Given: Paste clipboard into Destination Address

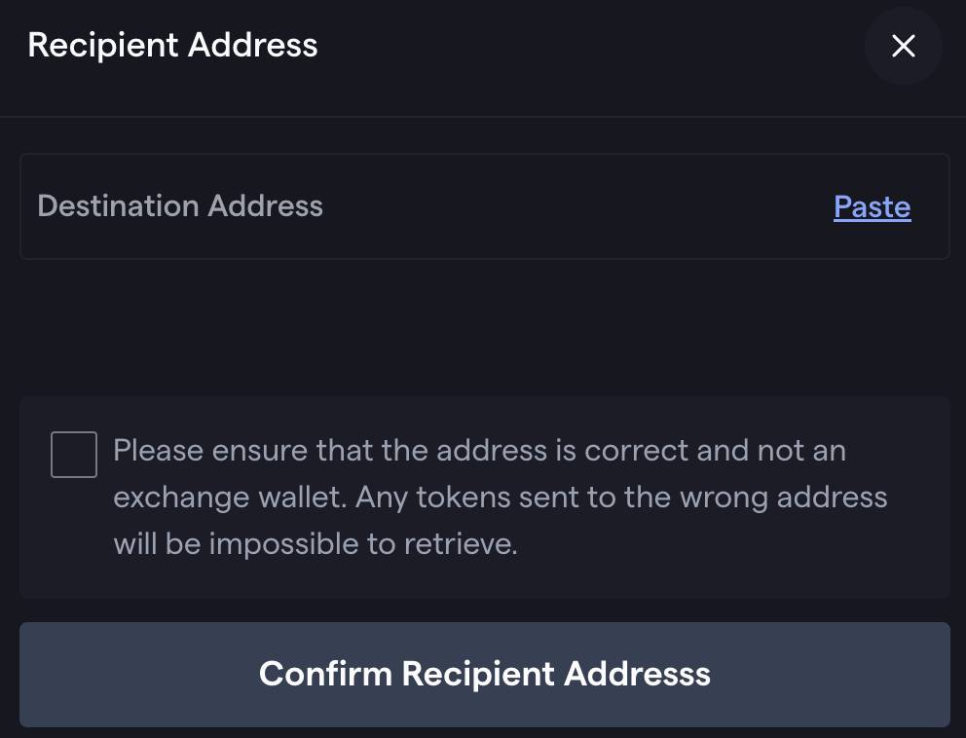Looking at the screenshot, I should pos(873,207).
